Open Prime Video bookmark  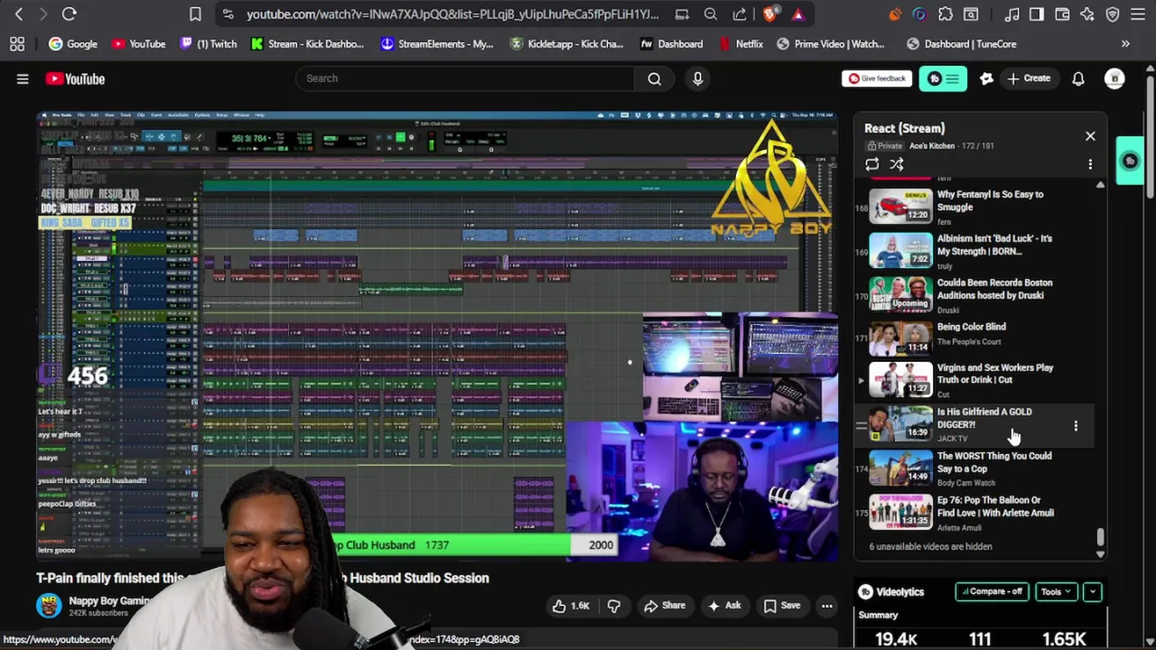pyautogui.click(x=831, y=43)
